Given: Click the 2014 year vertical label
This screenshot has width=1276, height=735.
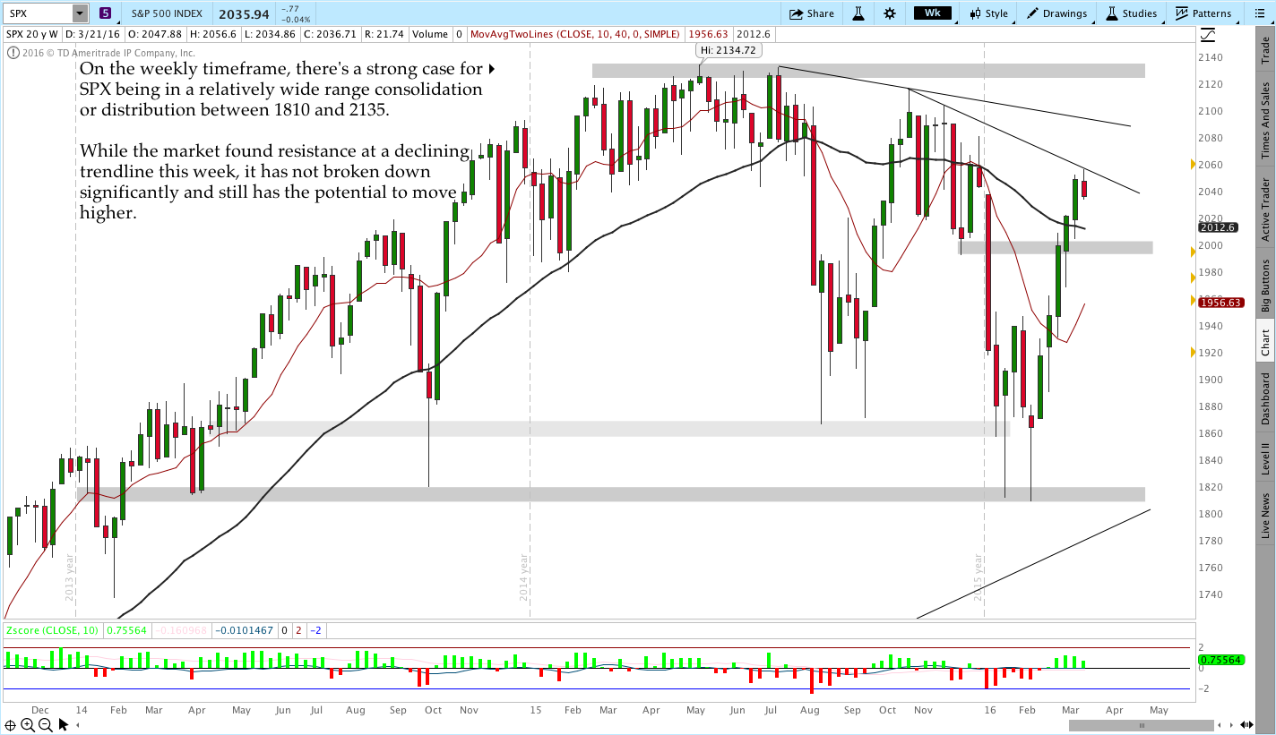Looking at the screenshot, I should pos(523,576).
